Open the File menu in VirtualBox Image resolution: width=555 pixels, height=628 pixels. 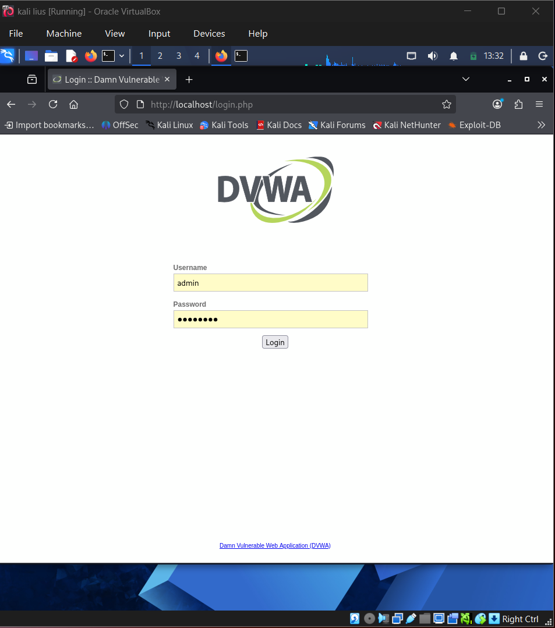point(16,34)
